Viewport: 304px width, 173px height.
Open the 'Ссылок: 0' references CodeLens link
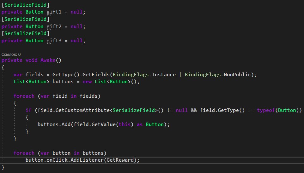(11, 55)
